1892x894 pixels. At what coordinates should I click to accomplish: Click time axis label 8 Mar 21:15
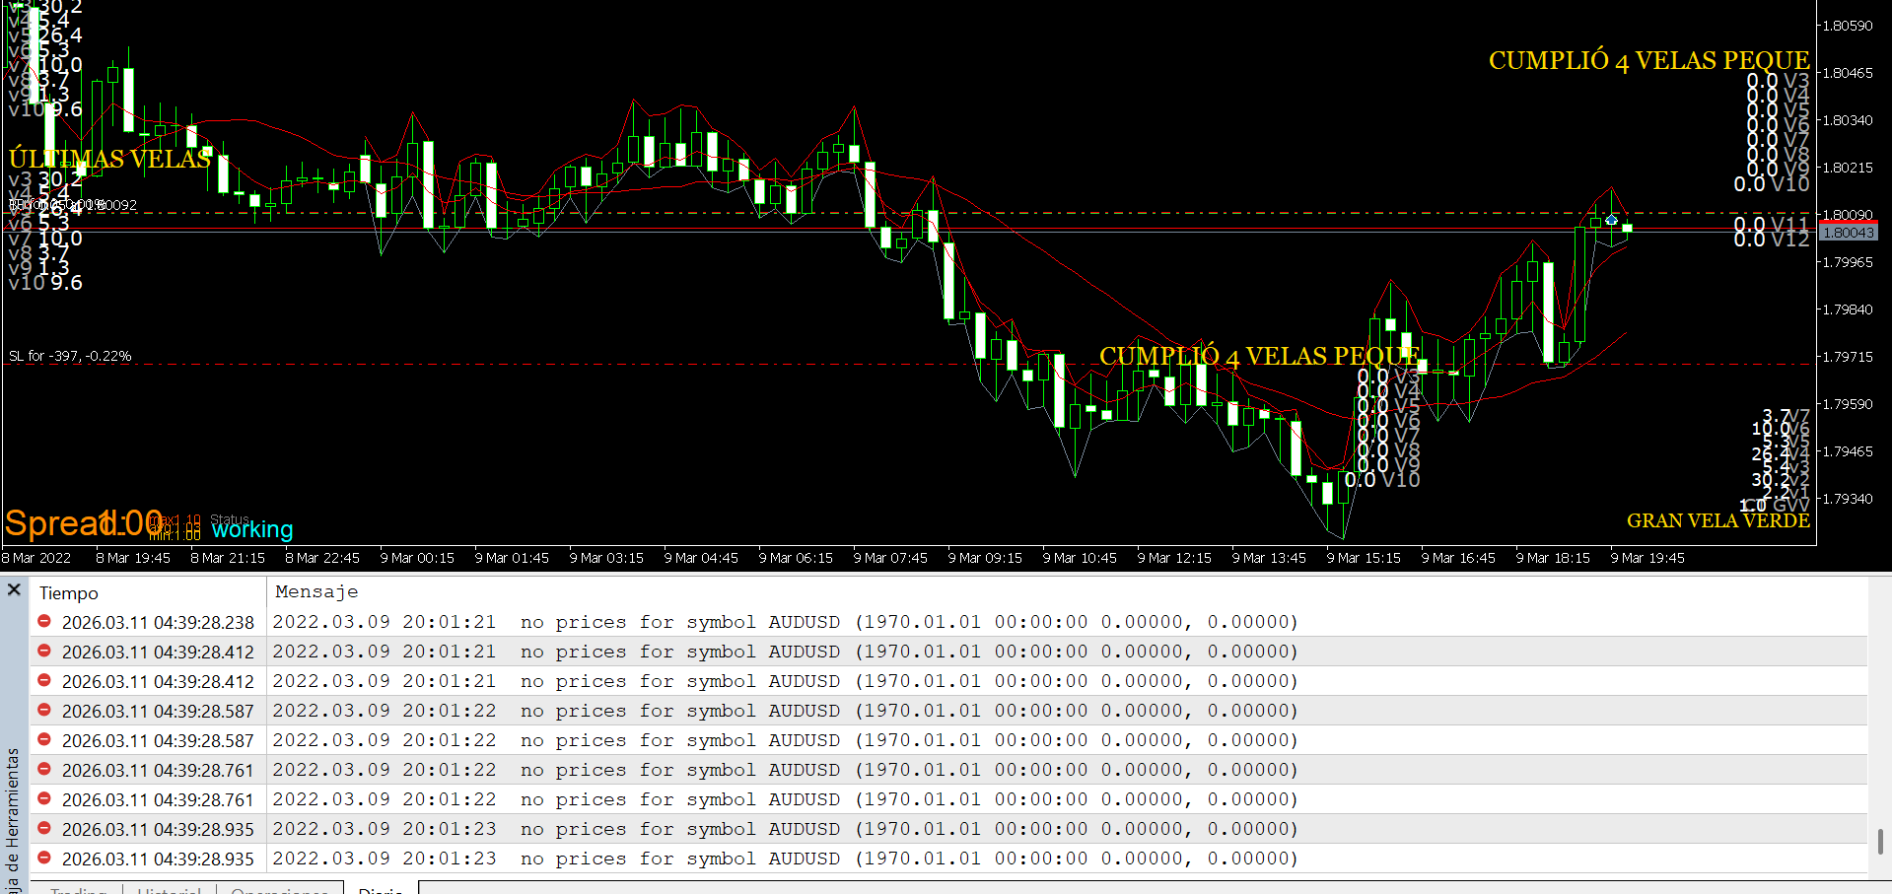tap(228, 558)
